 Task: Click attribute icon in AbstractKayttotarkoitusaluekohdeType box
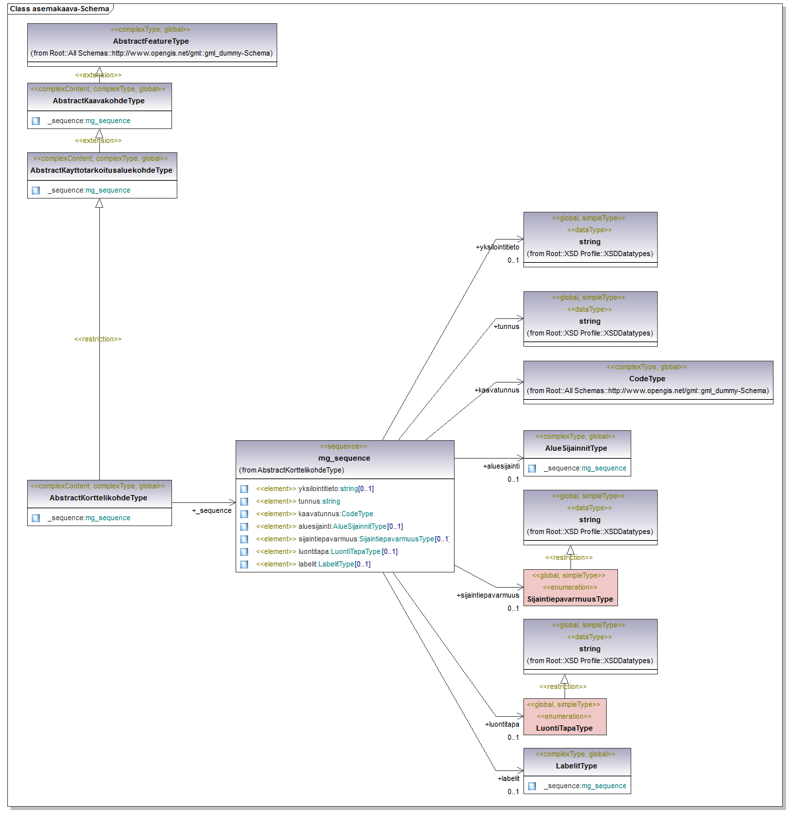click(x=36, y=191)
